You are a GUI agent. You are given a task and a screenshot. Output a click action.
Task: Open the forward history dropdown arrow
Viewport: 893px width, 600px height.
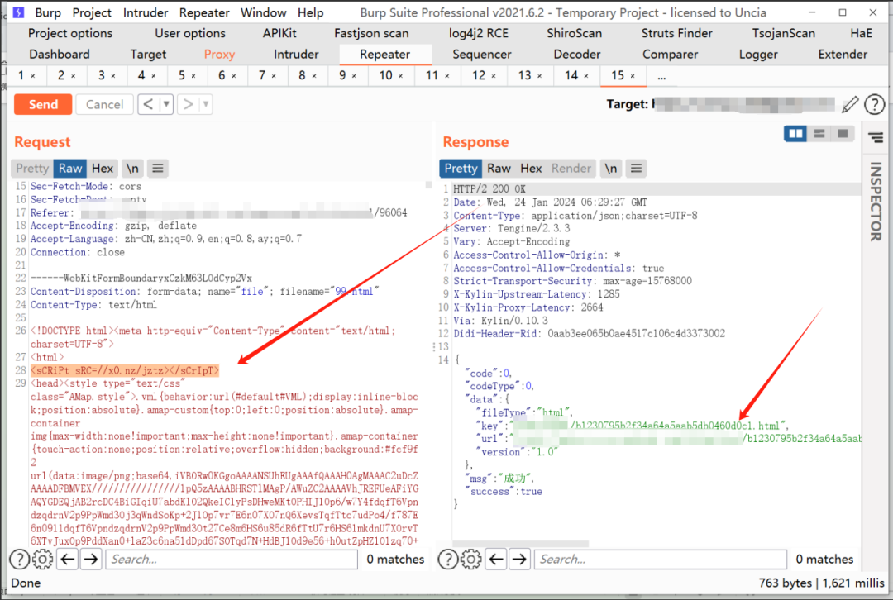tap(206, 104)
